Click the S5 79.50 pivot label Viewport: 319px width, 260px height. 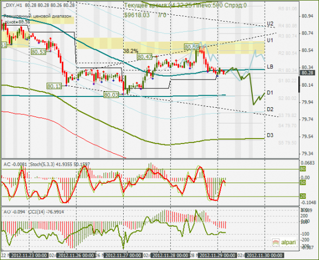(x=288, y=143)
